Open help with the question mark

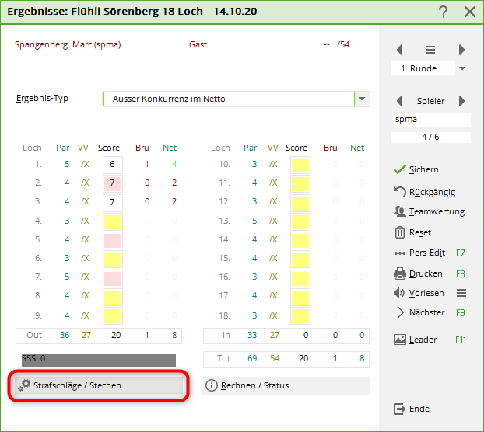tap(443, 12)
